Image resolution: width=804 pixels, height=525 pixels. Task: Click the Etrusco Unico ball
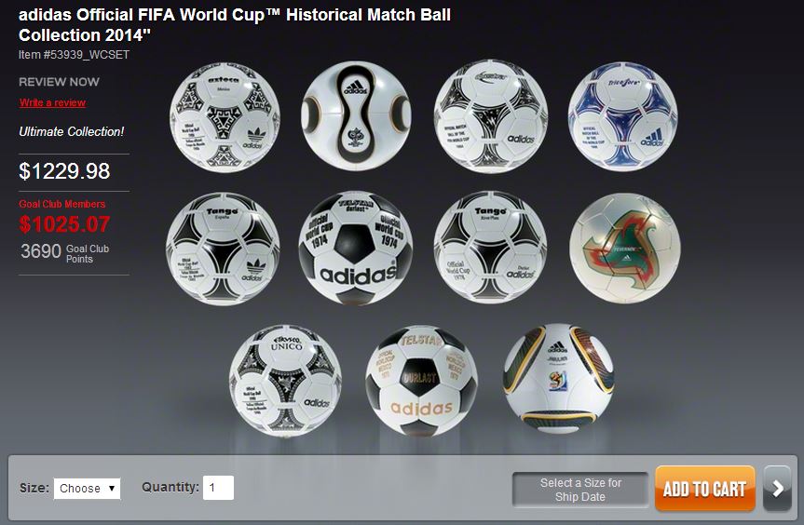pos(285,381)
